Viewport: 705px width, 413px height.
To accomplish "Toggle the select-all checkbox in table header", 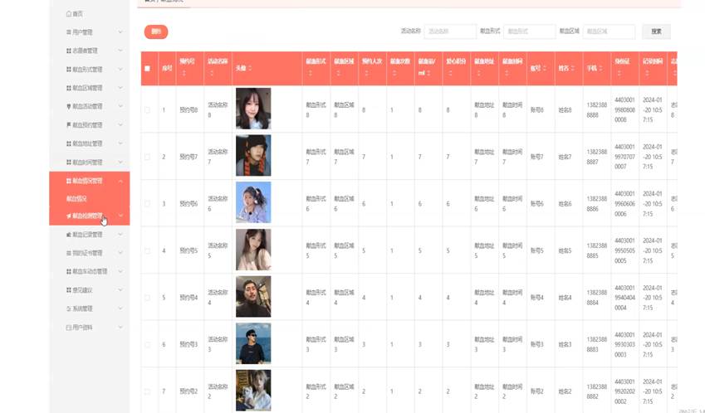I will coord(148,69).
